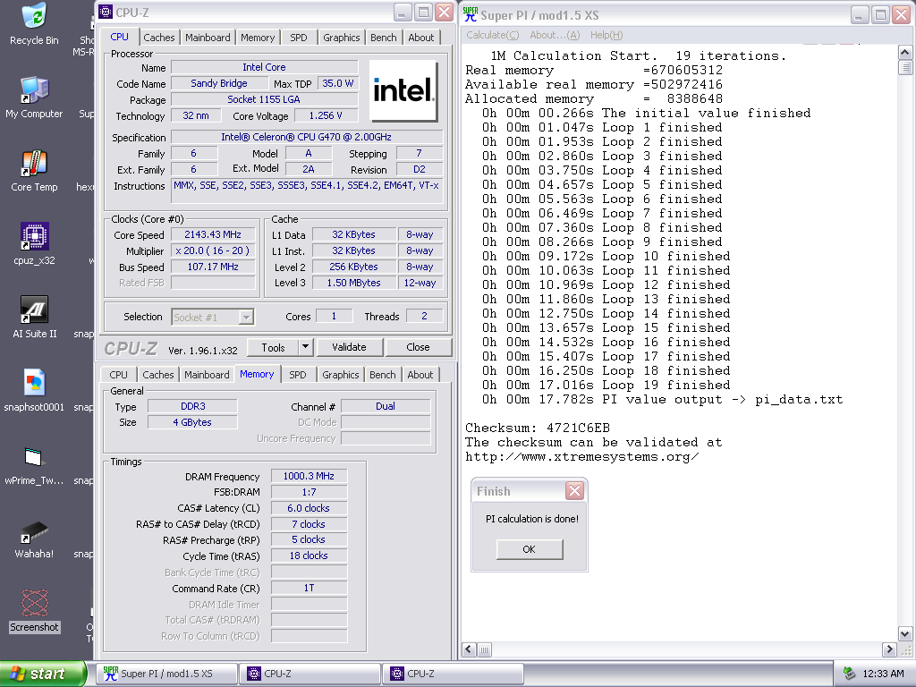Click the Command Rate value 1T

309,589
